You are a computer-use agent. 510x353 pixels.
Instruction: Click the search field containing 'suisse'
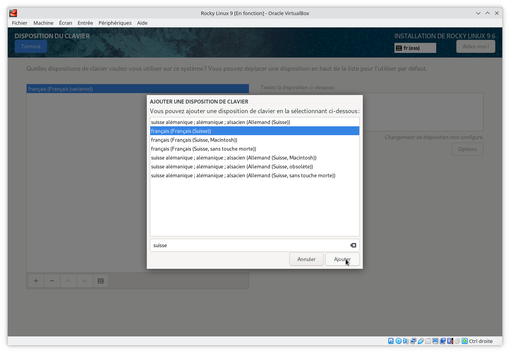pyautogui.click(x=249, y=245)
